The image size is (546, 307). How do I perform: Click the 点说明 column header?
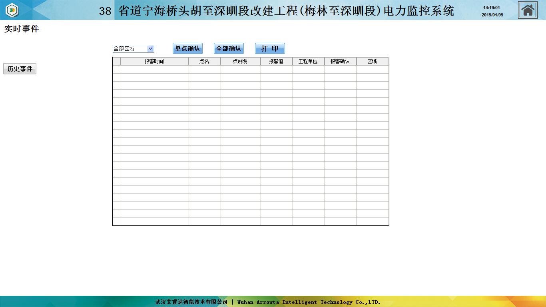point(240,61)
